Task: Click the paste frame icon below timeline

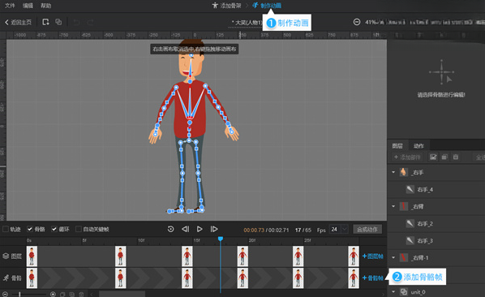Action: pos(71,295)
